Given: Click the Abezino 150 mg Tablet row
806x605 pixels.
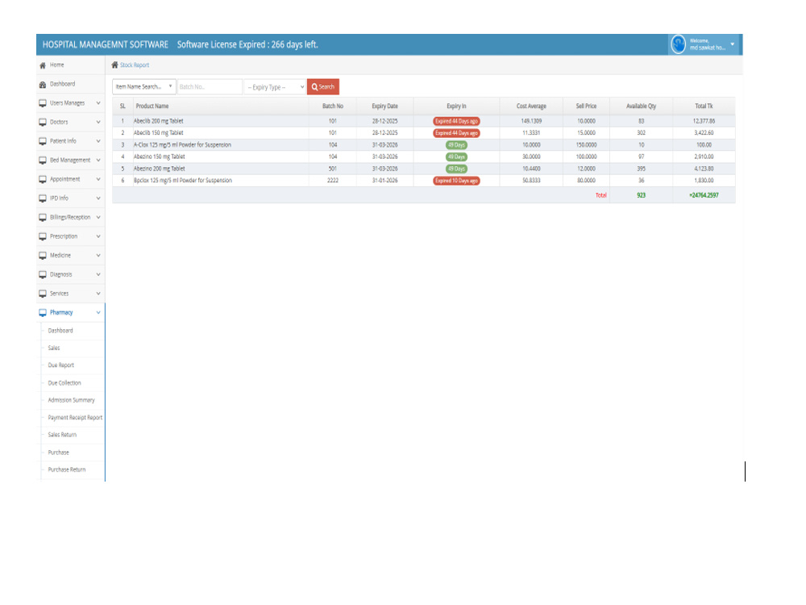Looking at the screenshot, I should pyautogui.click(x=424, y=157).
